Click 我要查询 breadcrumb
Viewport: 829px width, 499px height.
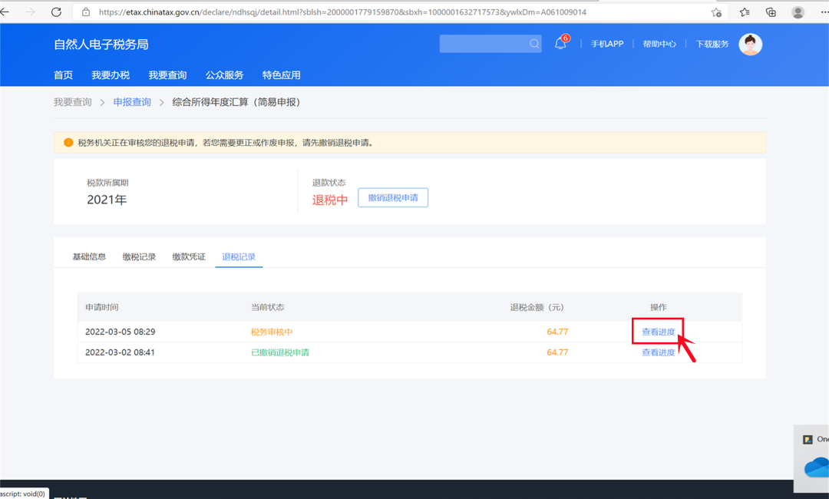coord(72,102)
